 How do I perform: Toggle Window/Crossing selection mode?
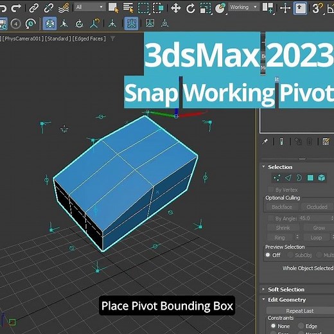[x=158, y=8]
